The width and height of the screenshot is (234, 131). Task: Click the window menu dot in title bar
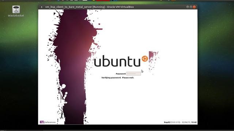tap(42, 7)
